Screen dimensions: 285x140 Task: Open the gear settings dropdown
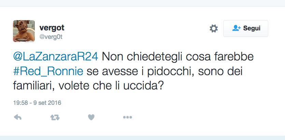tap(214, 28)
